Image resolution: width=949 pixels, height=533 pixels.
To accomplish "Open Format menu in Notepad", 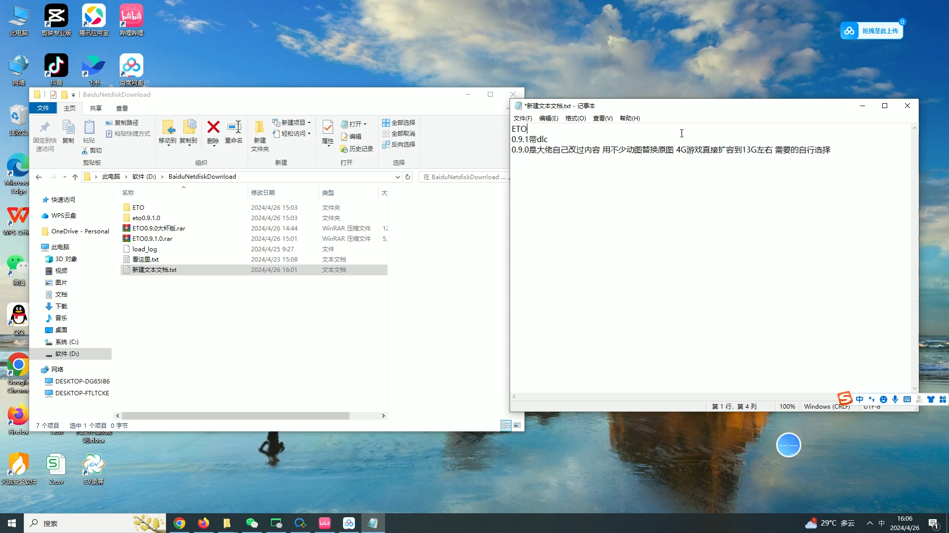I will click(x=575, y=118).
